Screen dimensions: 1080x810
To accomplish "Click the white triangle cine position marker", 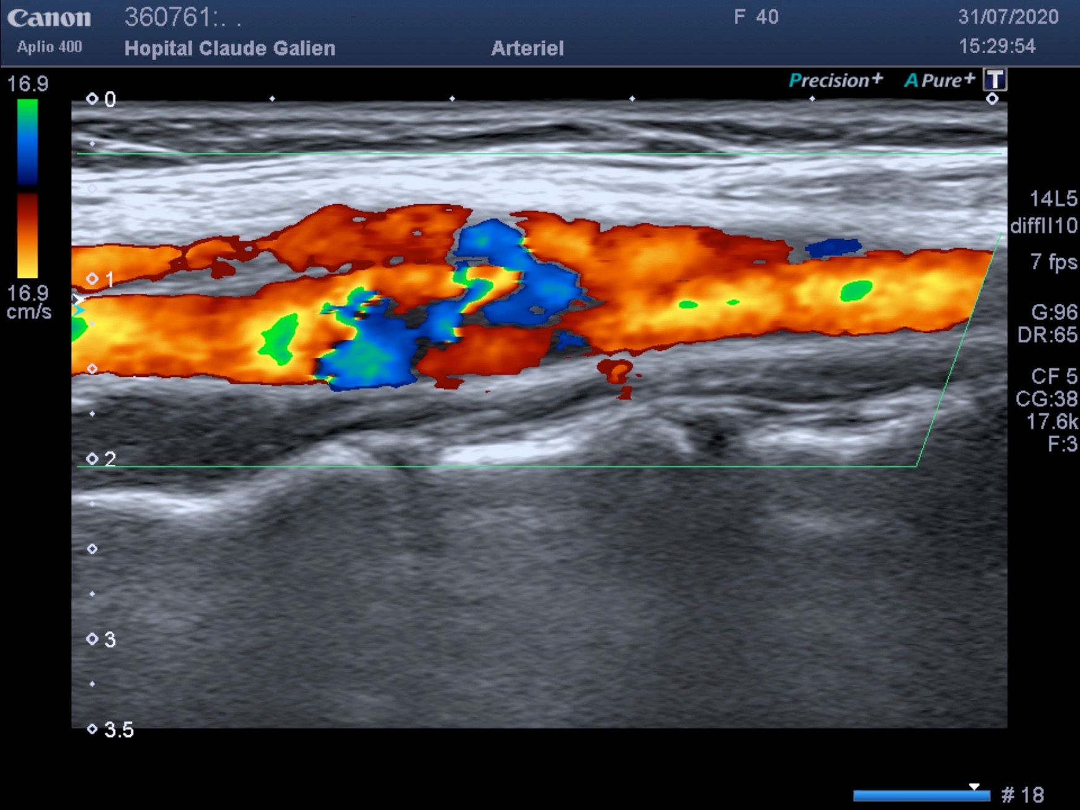I will point(974,786).
